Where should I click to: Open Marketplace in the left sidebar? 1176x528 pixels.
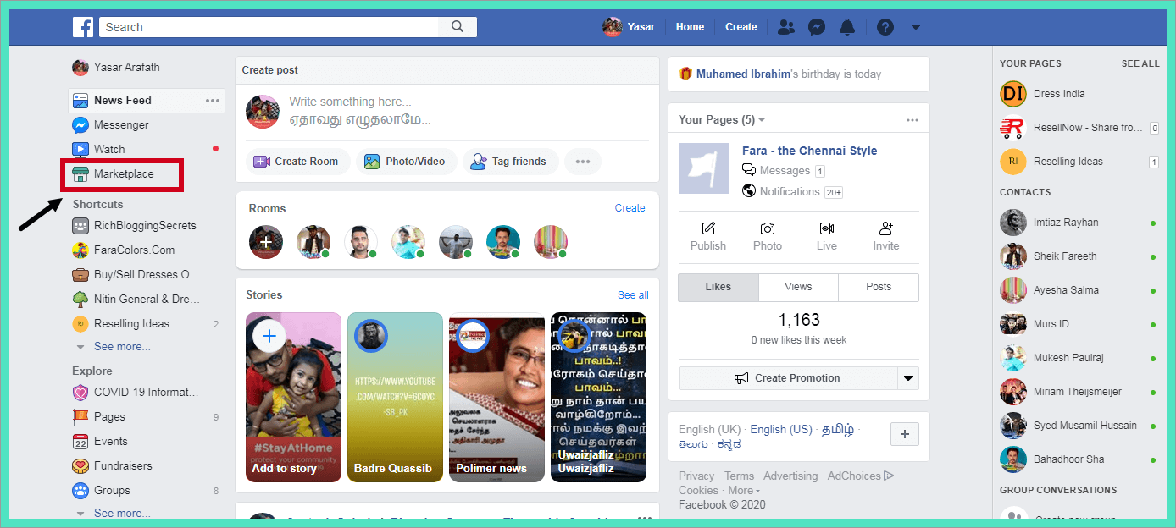click(125, 174)
